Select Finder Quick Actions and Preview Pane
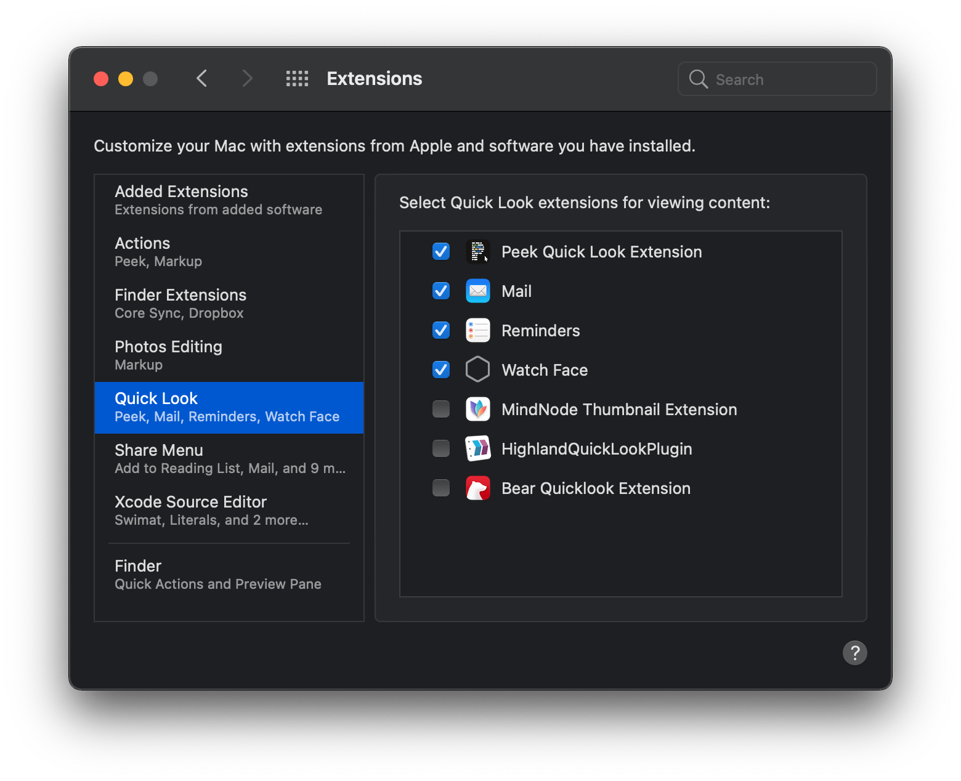Image resolution: width=961 pixels, height=781 pixels. [229, 575]
